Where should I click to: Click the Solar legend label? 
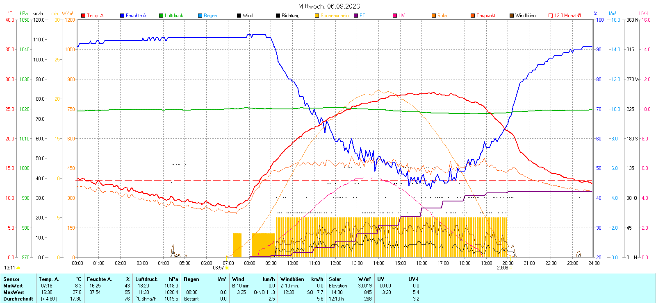click(x=442, y=16)
